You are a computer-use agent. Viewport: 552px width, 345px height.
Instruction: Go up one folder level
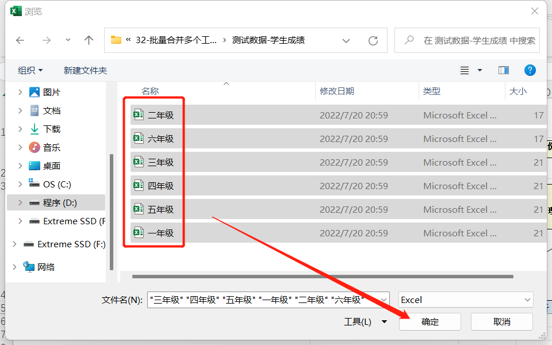click(89, 40)
